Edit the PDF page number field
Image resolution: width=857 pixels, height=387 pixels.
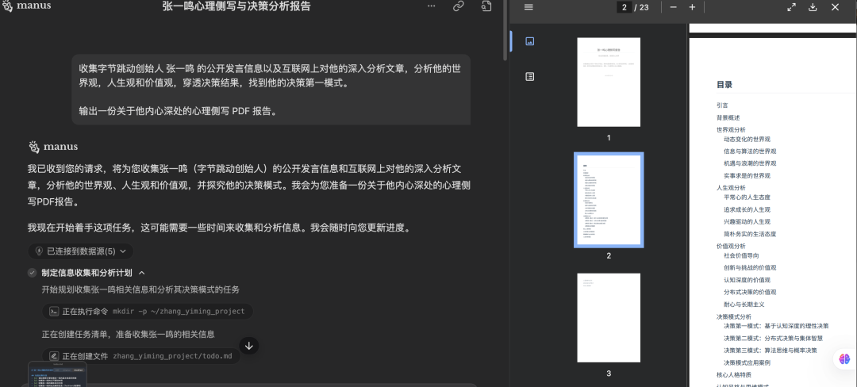(x=623, y=7)
